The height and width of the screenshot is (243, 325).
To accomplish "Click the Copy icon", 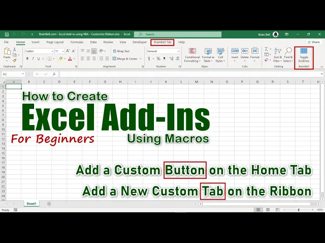I will (x=15, y=55).
